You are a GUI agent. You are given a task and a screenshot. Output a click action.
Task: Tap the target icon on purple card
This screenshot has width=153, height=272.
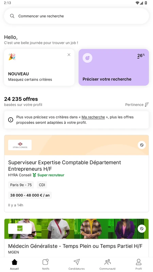(87, 58)
